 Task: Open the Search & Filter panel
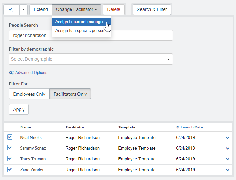(x=152, y=10)
